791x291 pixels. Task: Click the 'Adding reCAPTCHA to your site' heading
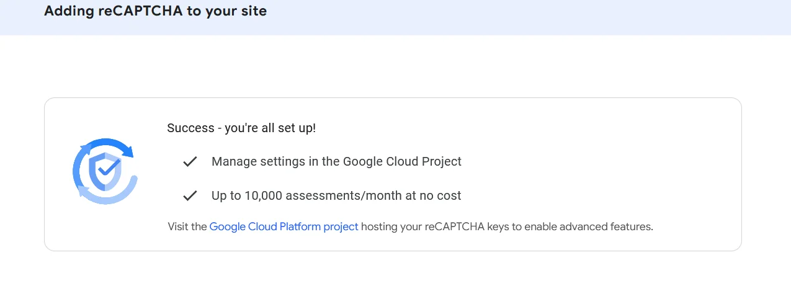point(155,11)
